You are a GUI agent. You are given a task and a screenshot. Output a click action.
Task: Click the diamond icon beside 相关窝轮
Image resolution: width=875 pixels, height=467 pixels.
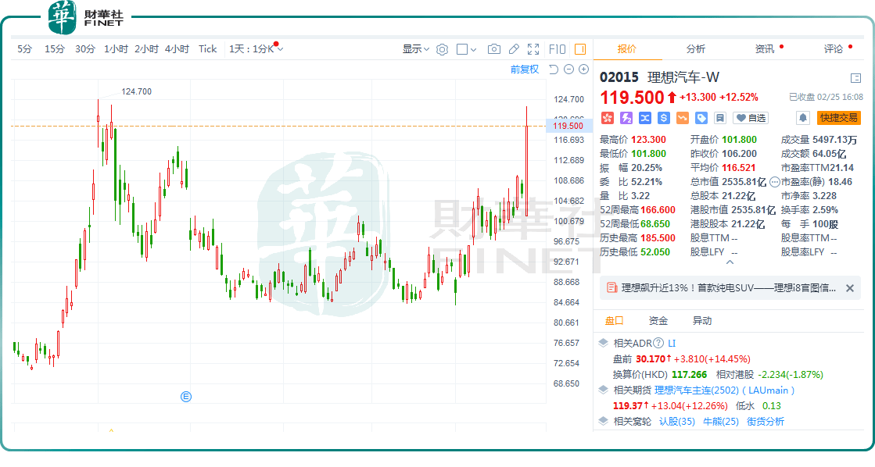[603, 421]
